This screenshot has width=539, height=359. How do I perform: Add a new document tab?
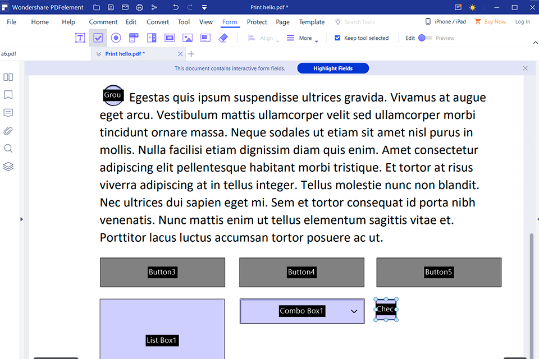coord(191,54)
